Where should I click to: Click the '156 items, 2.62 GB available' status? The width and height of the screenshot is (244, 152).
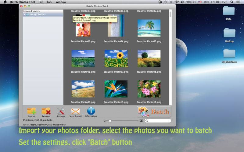(37, 120)
